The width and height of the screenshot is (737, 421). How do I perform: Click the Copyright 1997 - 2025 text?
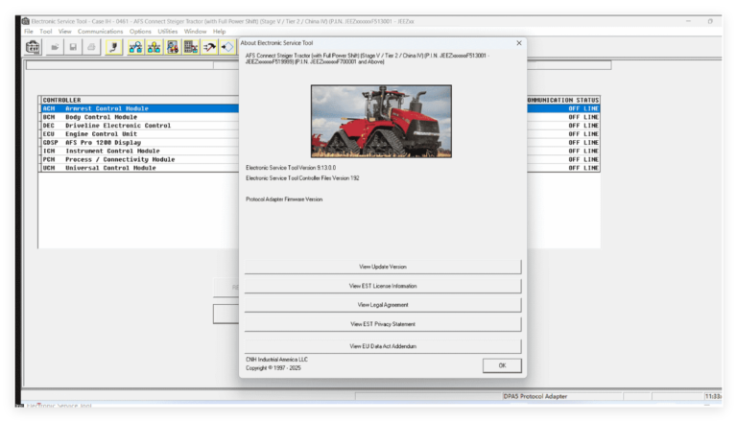click(273, 368)
